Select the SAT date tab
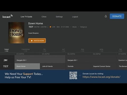The width and height of the screenshot is (127, 95). [x=63, y=50]
